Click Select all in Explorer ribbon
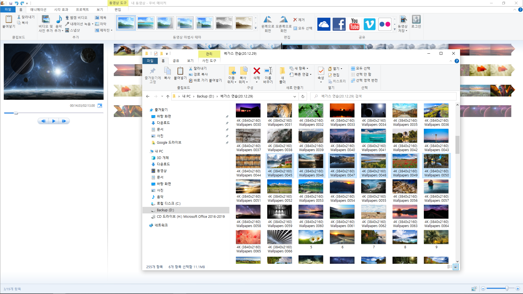This screenshot has width=523, height=294. click(361, 68)
